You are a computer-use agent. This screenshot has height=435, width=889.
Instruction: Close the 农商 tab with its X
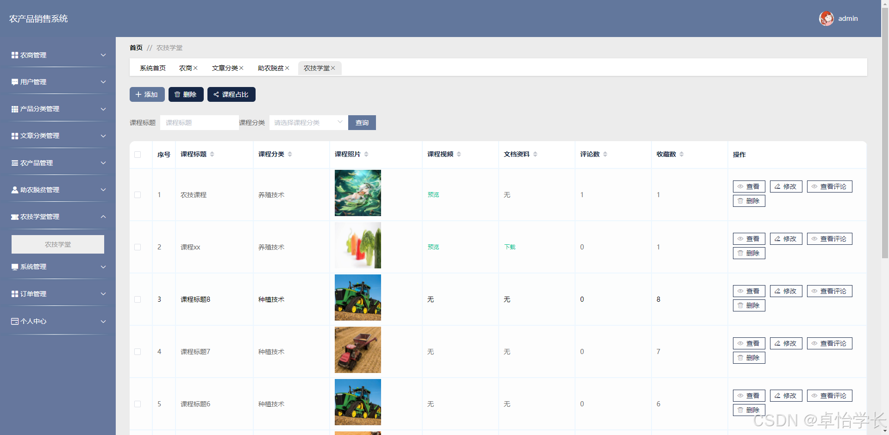[x=195, y=68]
